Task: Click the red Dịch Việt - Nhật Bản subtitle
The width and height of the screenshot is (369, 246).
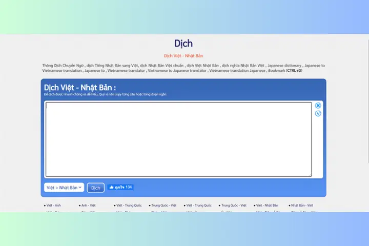Action: click(183, 56)
